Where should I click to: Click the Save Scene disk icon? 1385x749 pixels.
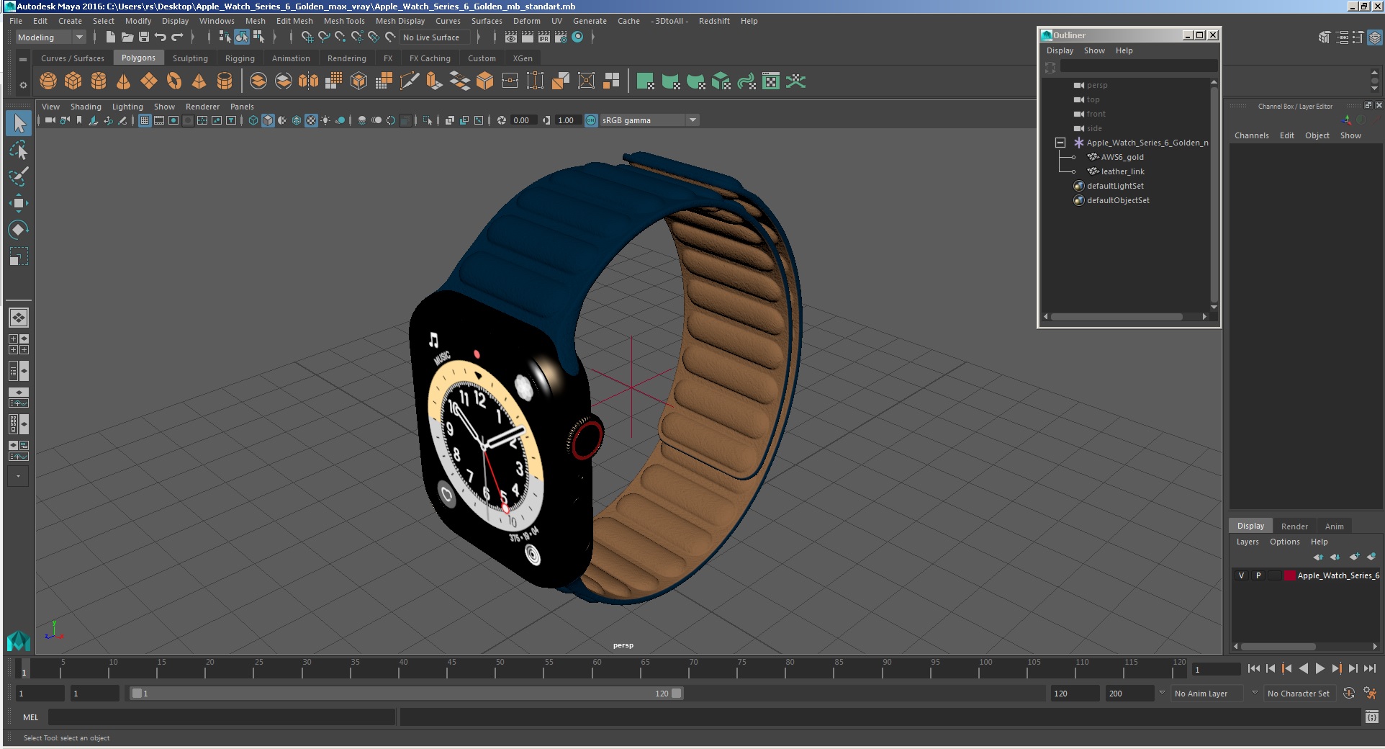[143, 37]
